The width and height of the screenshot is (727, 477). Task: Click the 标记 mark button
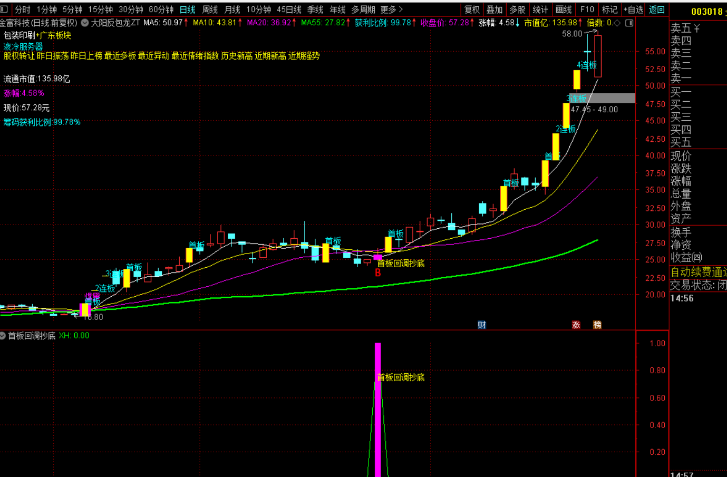coord(610,9)
